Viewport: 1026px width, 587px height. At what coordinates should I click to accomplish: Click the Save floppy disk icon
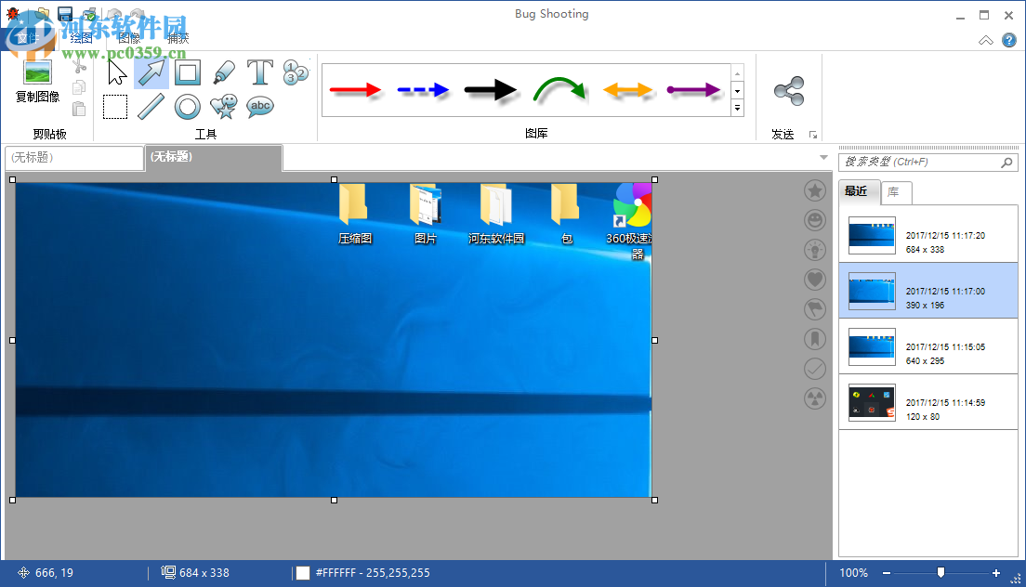(x=65, y=14)
